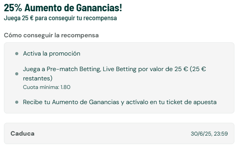Select the 'Activa la promoción' step
Viewport: 236px width, 148px height.
(52, 54)
